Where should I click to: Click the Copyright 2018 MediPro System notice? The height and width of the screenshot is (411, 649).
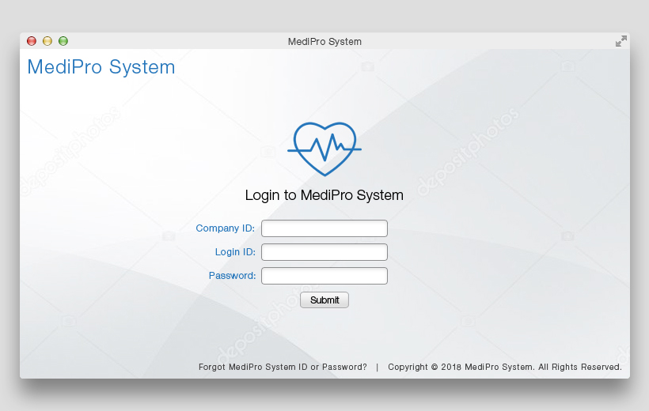504,368
